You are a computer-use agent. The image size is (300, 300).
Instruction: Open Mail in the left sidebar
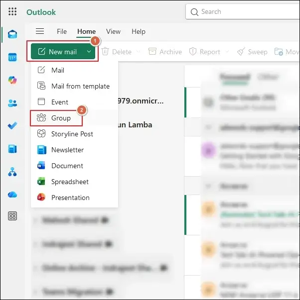pos(12,34)
